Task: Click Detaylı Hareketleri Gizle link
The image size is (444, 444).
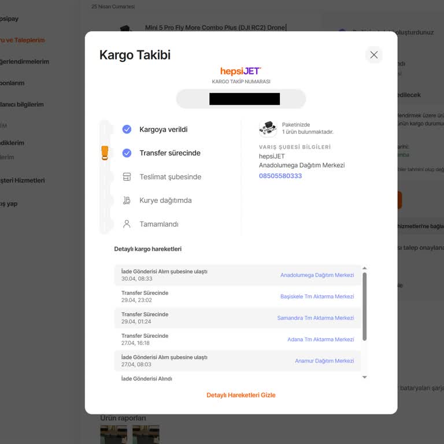Action: (241, 395)
